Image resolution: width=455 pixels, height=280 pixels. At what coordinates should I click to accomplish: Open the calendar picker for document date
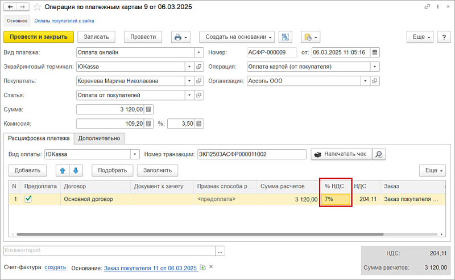click(x=375, y=52)
